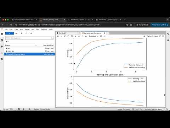Open the Help menu

tap(51, 29)
